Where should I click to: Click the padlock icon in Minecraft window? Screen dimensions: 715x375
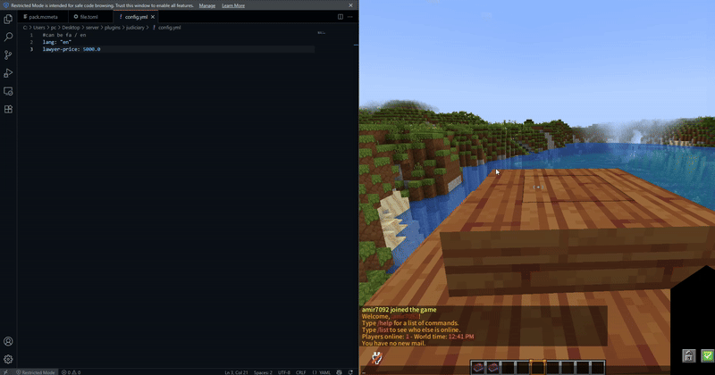[x=688, y=355]
